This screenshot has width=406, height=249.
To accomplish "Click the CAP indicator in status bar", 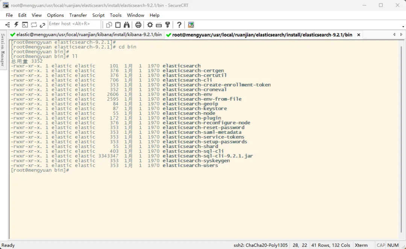I will pos(380,245).
